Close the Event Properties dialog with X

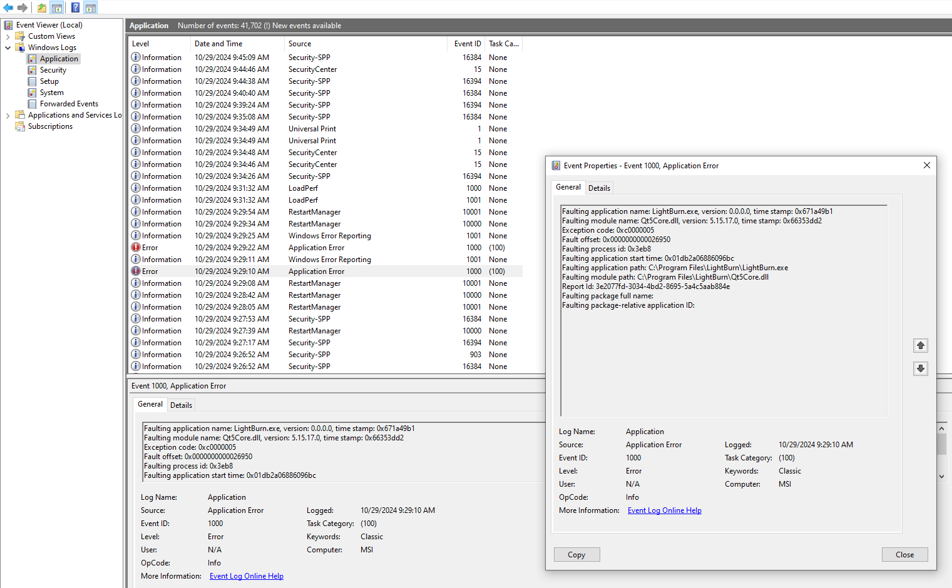click(x=926, y=166)
